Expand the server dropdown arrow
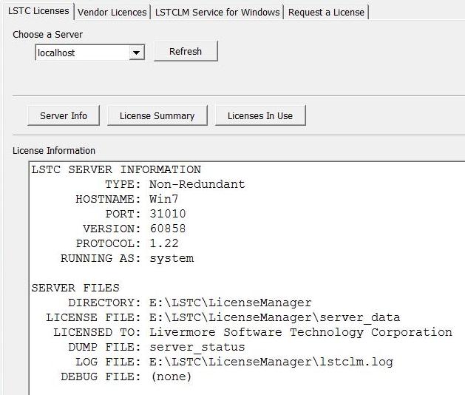Image resolution: width=465 pixels, height=395 pixels. tap(136, 53)
